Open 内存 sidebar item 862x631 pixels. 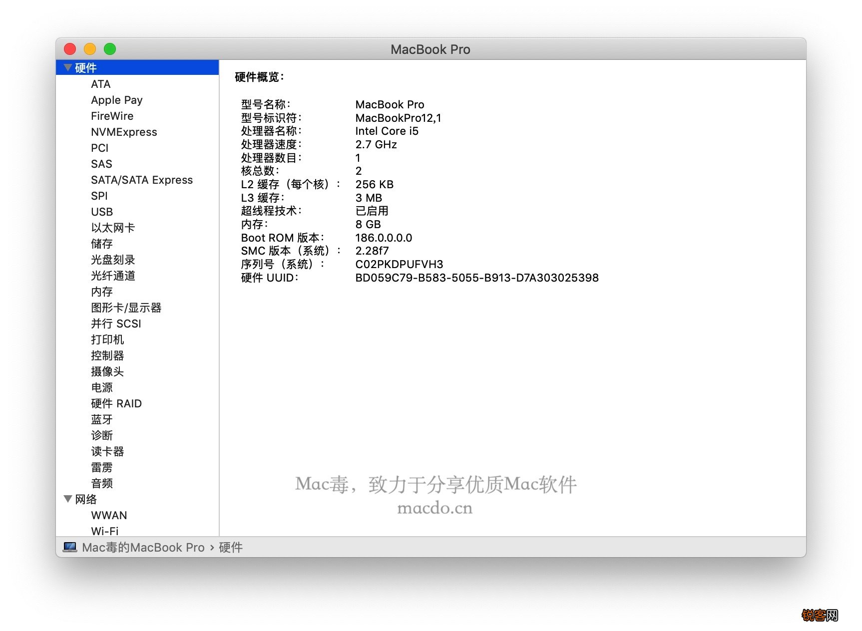102,292
